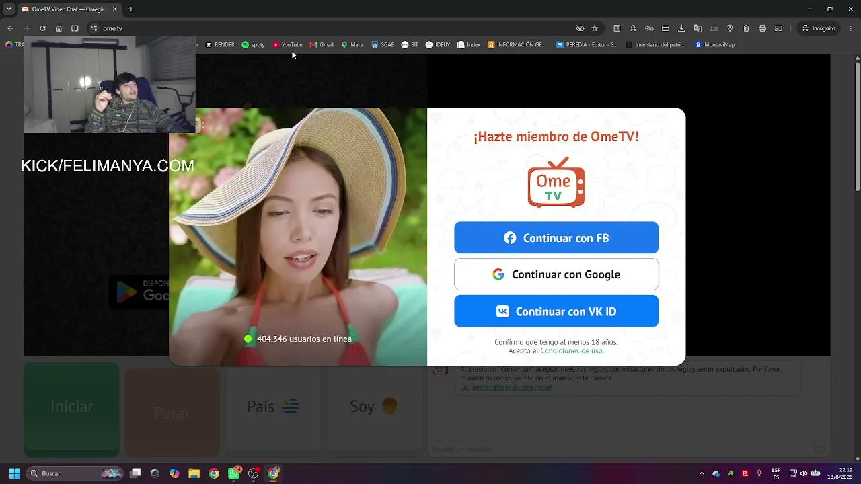Open the reading list icon in toolbar
Screen dimensions: 861x484
617,28
